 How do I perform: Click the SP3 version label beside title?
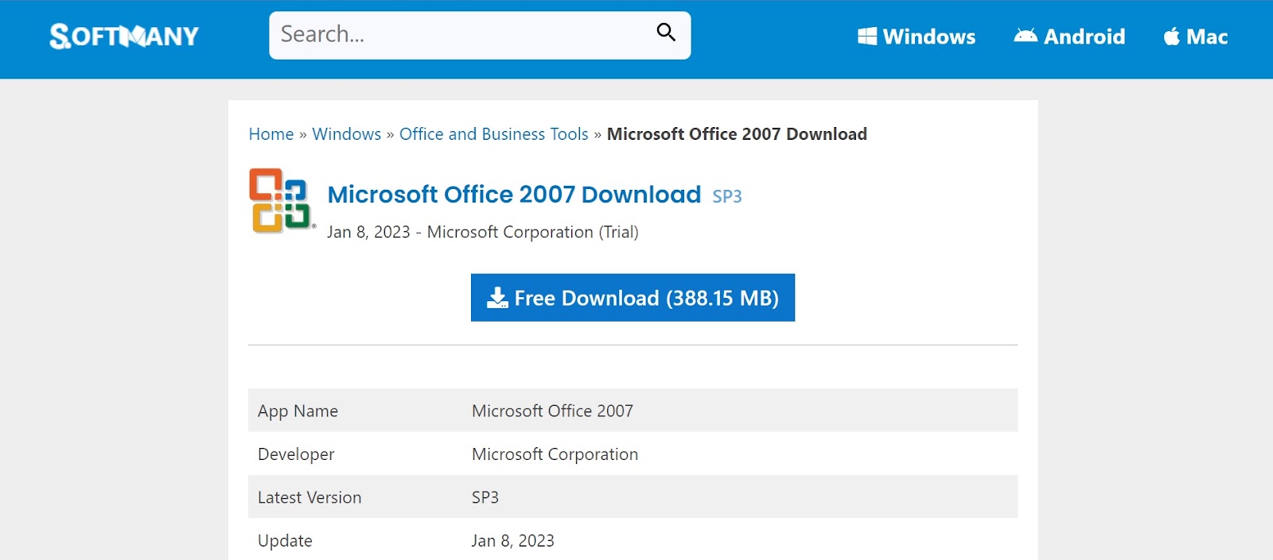pyautogui.click(x=726, y=197)
